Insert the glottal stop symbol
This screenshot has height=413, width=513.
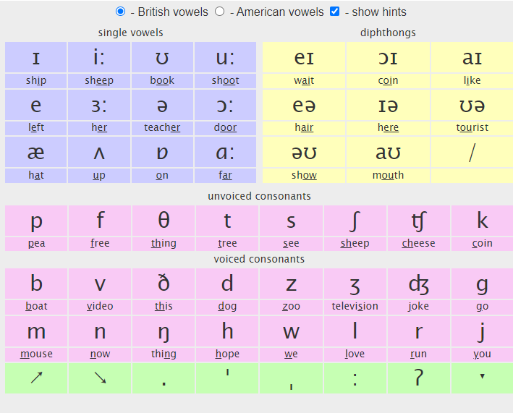[418, 378]
